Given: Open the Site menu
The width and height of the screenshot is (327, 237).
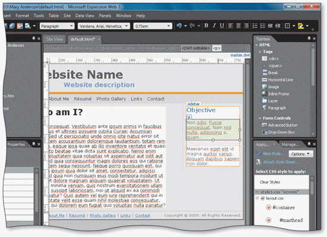Looking at the screenshot, I should tap(67, 15).
